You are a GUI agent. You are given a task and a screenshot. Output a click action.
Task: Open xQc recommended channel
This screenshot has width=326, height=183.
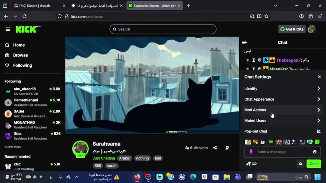pyautogui.click(x=33, y=166)
